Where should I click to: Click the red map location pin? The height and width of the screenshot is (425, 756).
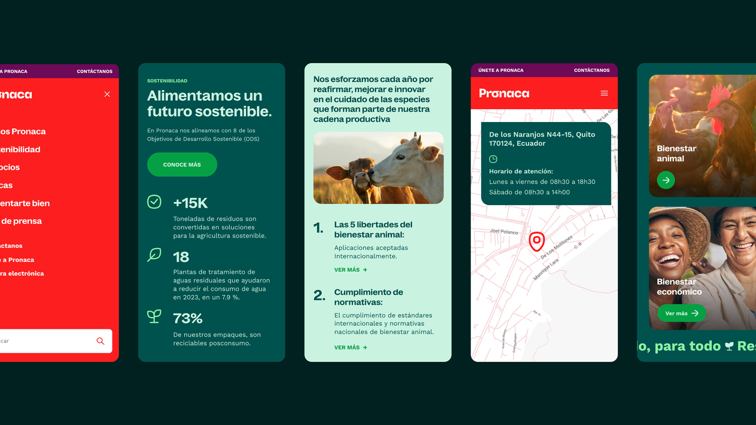(537, 241)
